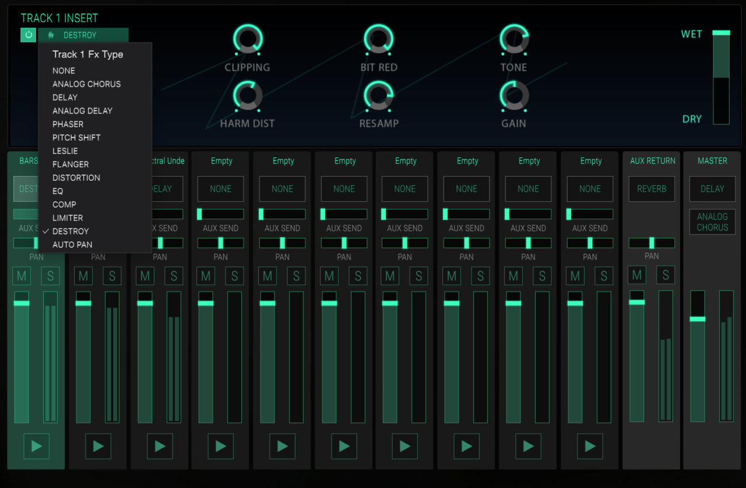Click play on the first Empty track
This screenshot has height=488, width=746.
tap(221, 446)
